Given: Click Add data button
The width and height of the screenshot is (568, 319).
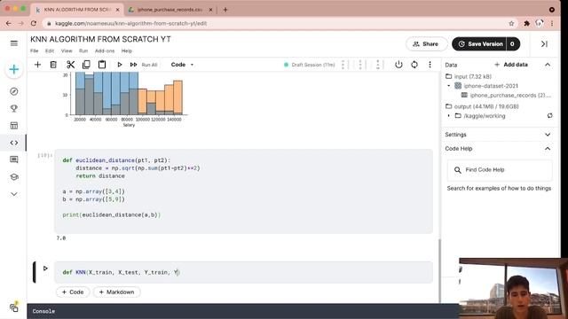Looking at the screenshot, I should point(511,65).
